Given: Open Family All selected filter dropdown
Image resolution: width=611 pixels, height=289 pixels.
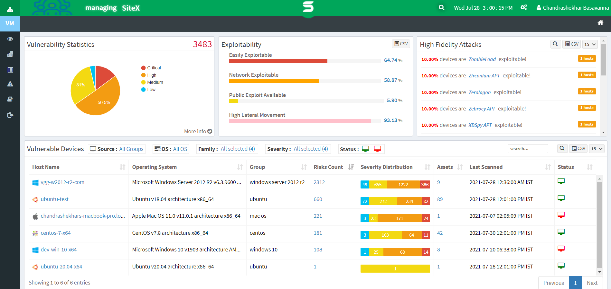Looking at the screenshot, I should point(227,149).
